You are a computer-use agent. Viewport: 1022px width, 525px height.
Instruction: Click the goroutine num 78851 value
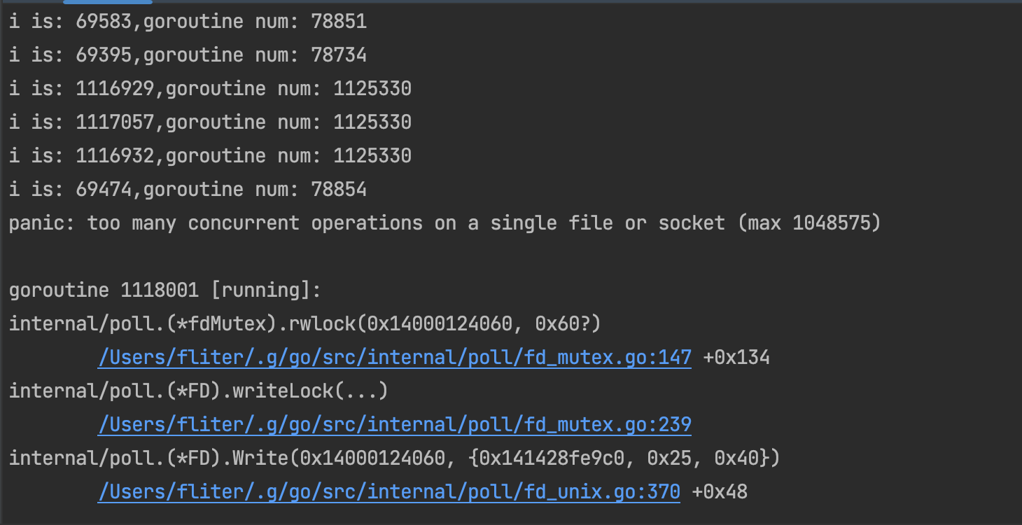pyautogui.click(x=339, y=22)
